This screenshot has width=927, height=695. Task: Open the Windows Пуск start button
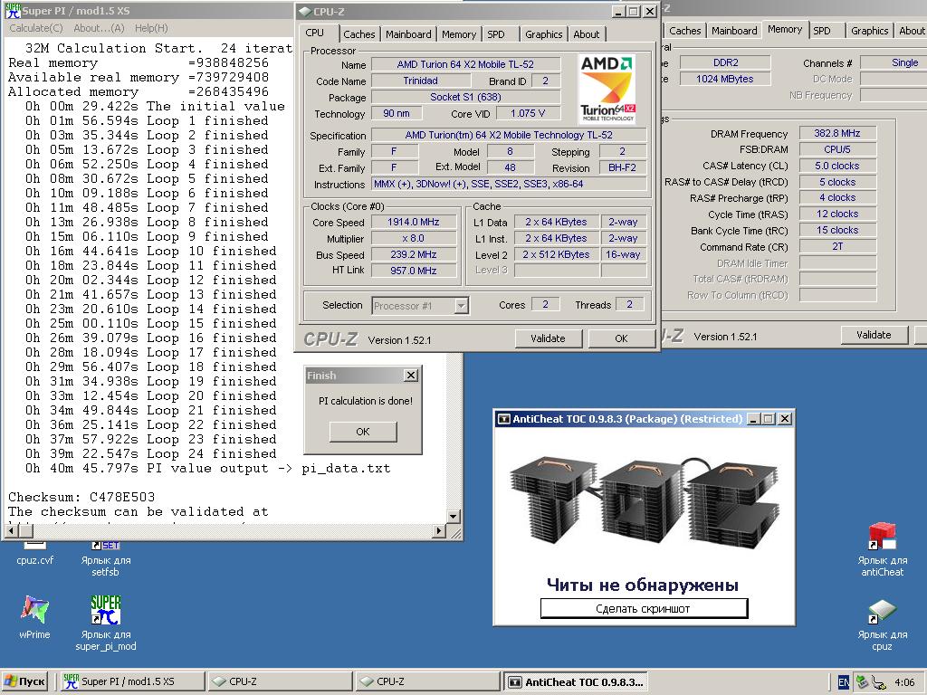25,681
